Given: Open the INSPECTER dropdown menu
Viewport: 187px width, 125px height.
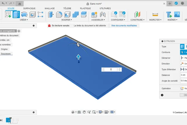Looking at the screenshot, I should pos(155,20).
